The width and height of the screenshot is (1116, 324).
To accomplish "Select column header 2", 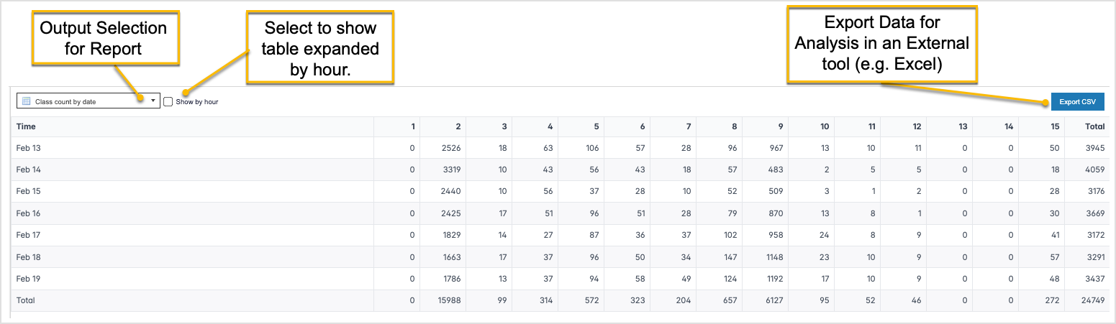I will click(458, 126).
